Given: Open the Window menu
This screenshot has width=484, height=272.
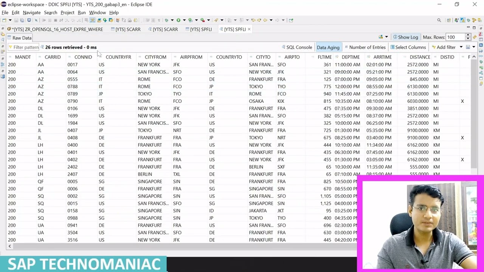Looking at the screenshot, I should (97, 12).
